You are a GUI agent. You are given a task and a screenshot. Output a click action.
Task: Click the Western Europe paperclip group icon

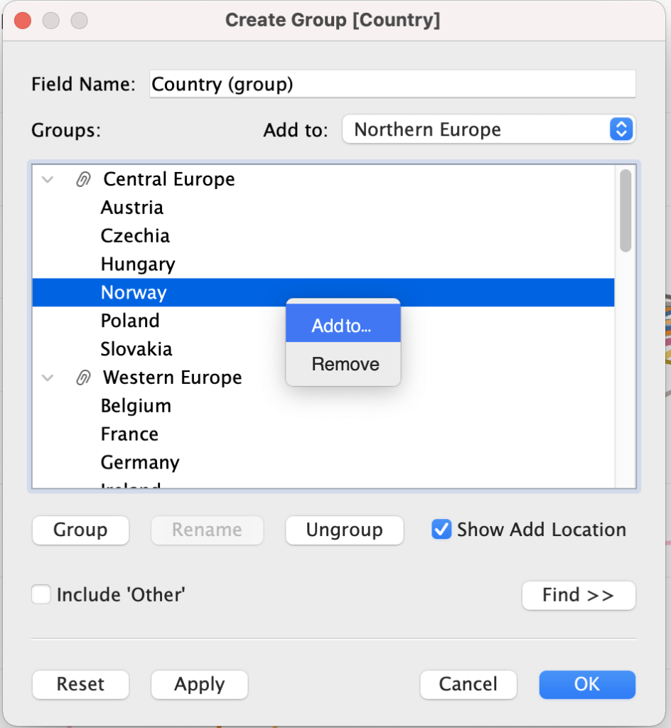coord(83,378)
